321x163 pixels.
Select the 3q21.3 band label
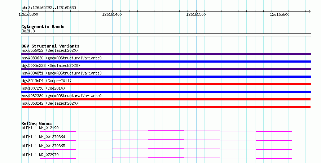coord(28,31)
